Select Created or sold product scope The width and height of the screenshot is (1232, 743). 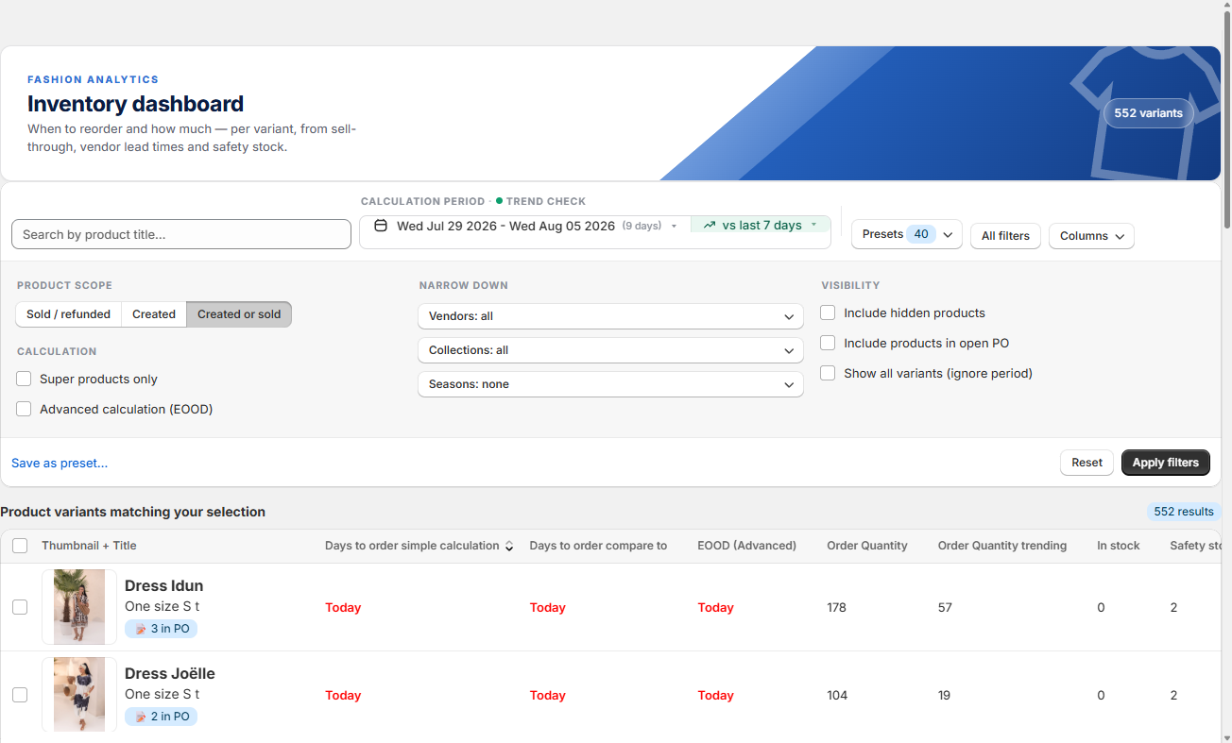point(239,314)
